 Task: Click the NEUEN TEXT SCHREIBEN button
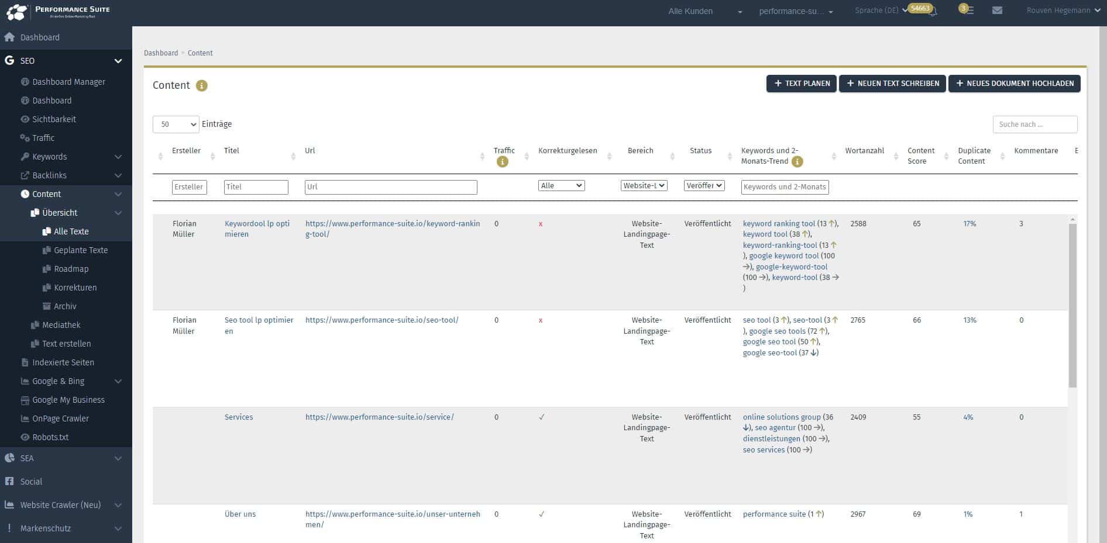tap(892, 84)
